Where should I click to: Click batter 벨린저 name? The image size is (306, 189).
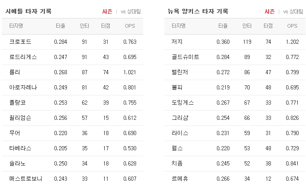pyautogui.click(x=180, y=72)
